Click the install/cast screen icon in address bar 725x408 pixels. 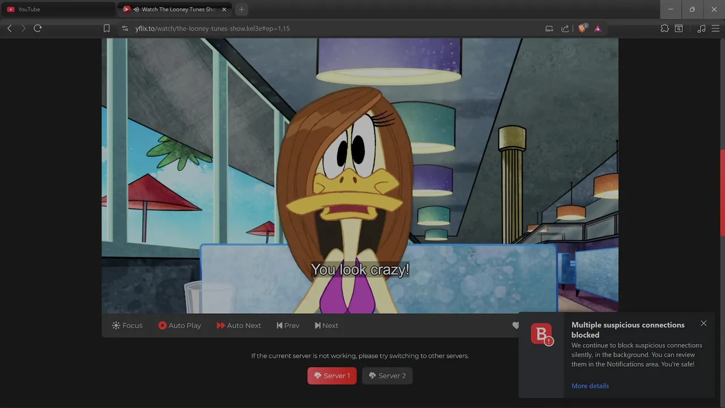pyautogui.click(x=549, y=28)
